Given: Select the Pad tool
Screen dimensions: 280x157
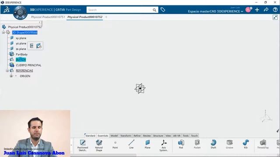Looking at the screenshot, I should pyautogui.click(x=181, y=144).
